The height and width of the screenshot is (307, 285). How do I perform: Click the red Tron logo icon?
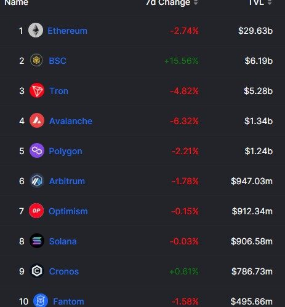point(37,90)
